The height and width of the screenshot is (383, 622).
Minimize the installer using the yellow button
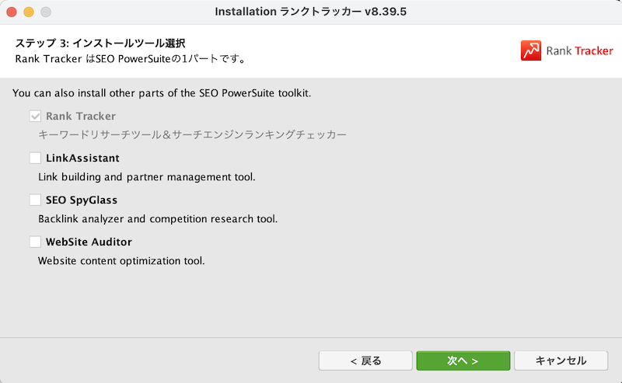click(29, 12)
